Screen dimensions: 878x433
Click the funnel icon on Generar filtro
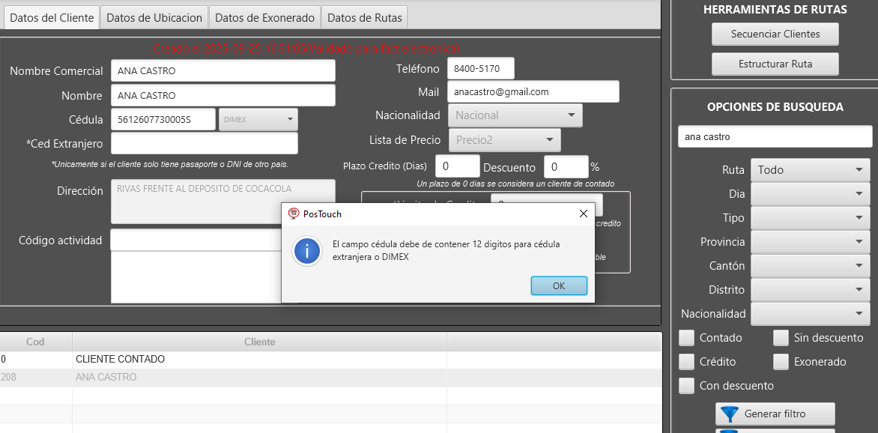[x=728, y=414]
